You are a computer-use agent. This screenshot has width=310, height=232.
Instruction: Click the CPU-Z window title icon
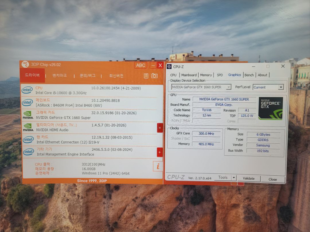point(169,67)
